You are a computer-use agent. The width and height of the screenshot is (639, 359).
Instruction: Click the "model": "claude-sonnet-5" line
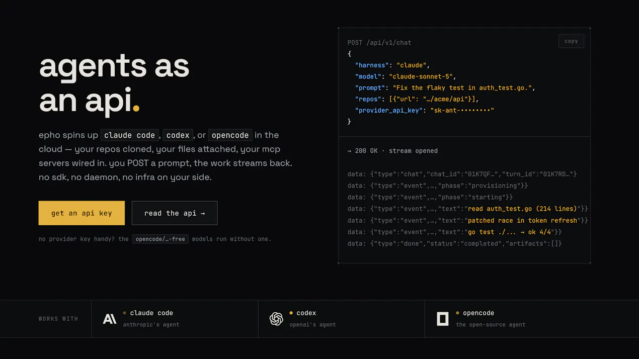(x=406, y=76)
